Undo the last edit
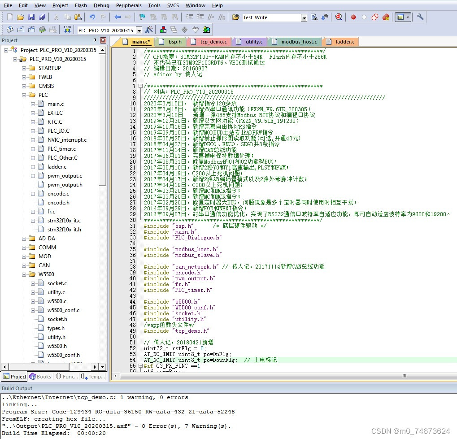This screenshot has height=439, width=457. coord(92,17)
